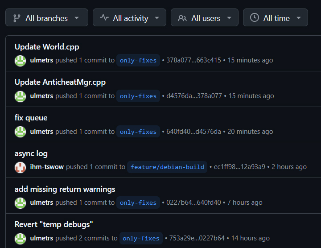Screen dimensions: 321x248
Task: Click the 2 hours ago timestamp
Action: [x=289, y=167]
